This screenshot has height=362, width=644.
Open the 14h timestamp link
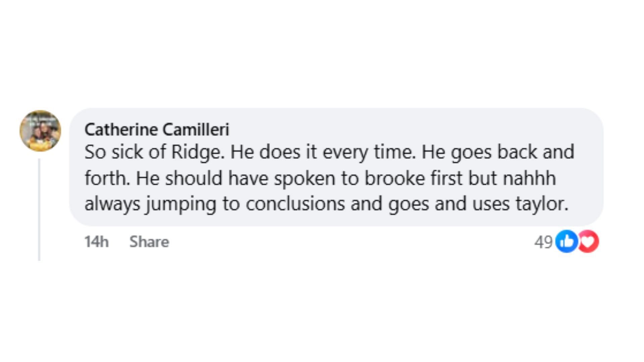click(x=96, y=242)
